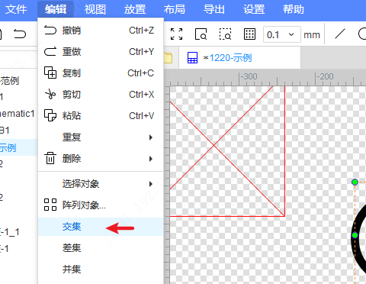Open the 设置 menu
Viewport: 366px width, 284px height.
coord(254,9)
